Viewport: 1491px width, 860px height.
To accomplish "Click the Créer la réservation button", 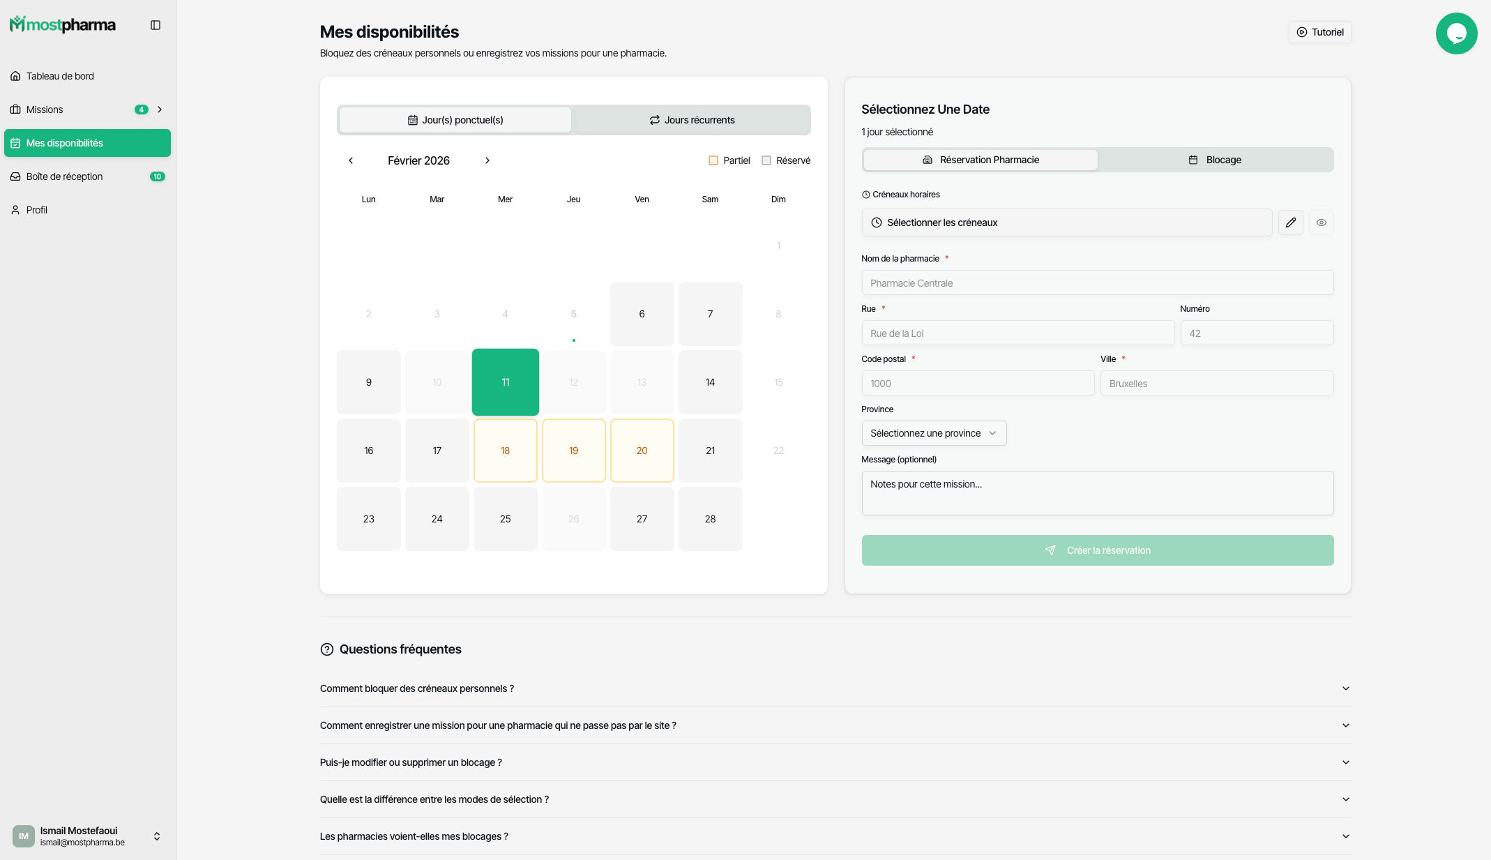I will click(x=1097, y=550).
